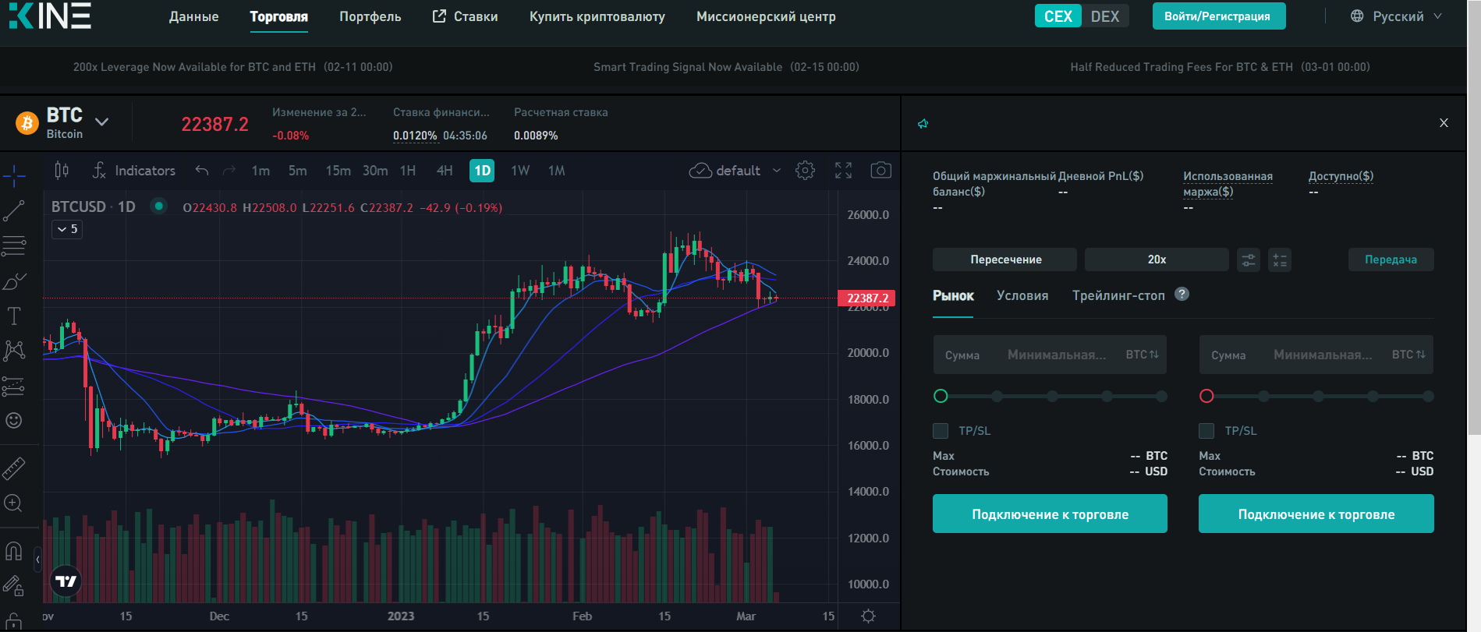Open the emoji icons tool
Viewport: 1481px width, 632px height.
(x=14, y=421)
